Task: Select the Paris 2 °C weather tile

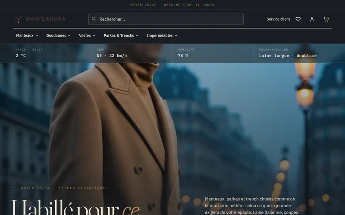Action: tap(46, 53)
